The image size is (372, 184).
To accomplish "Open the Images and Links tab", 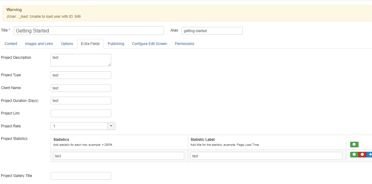I will pyautogui.click(x=39, y=44).
